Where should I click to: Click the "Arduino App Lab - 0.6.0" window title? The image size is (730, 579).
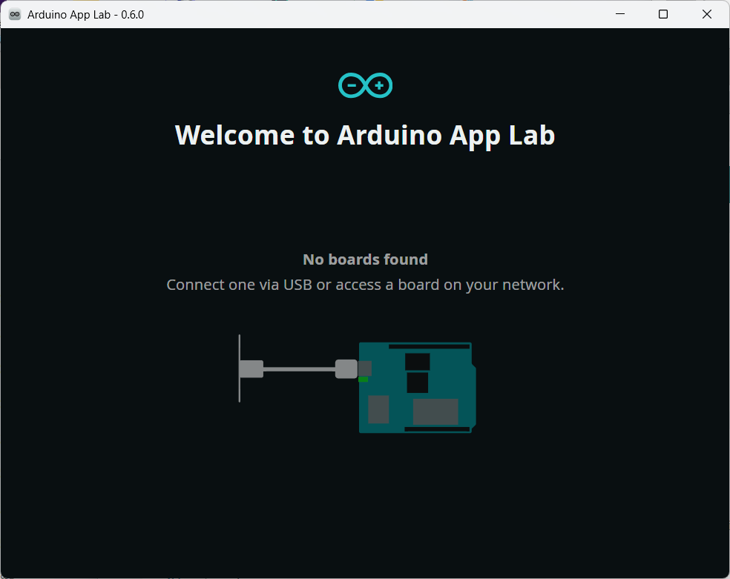click(x=85, y=14)
